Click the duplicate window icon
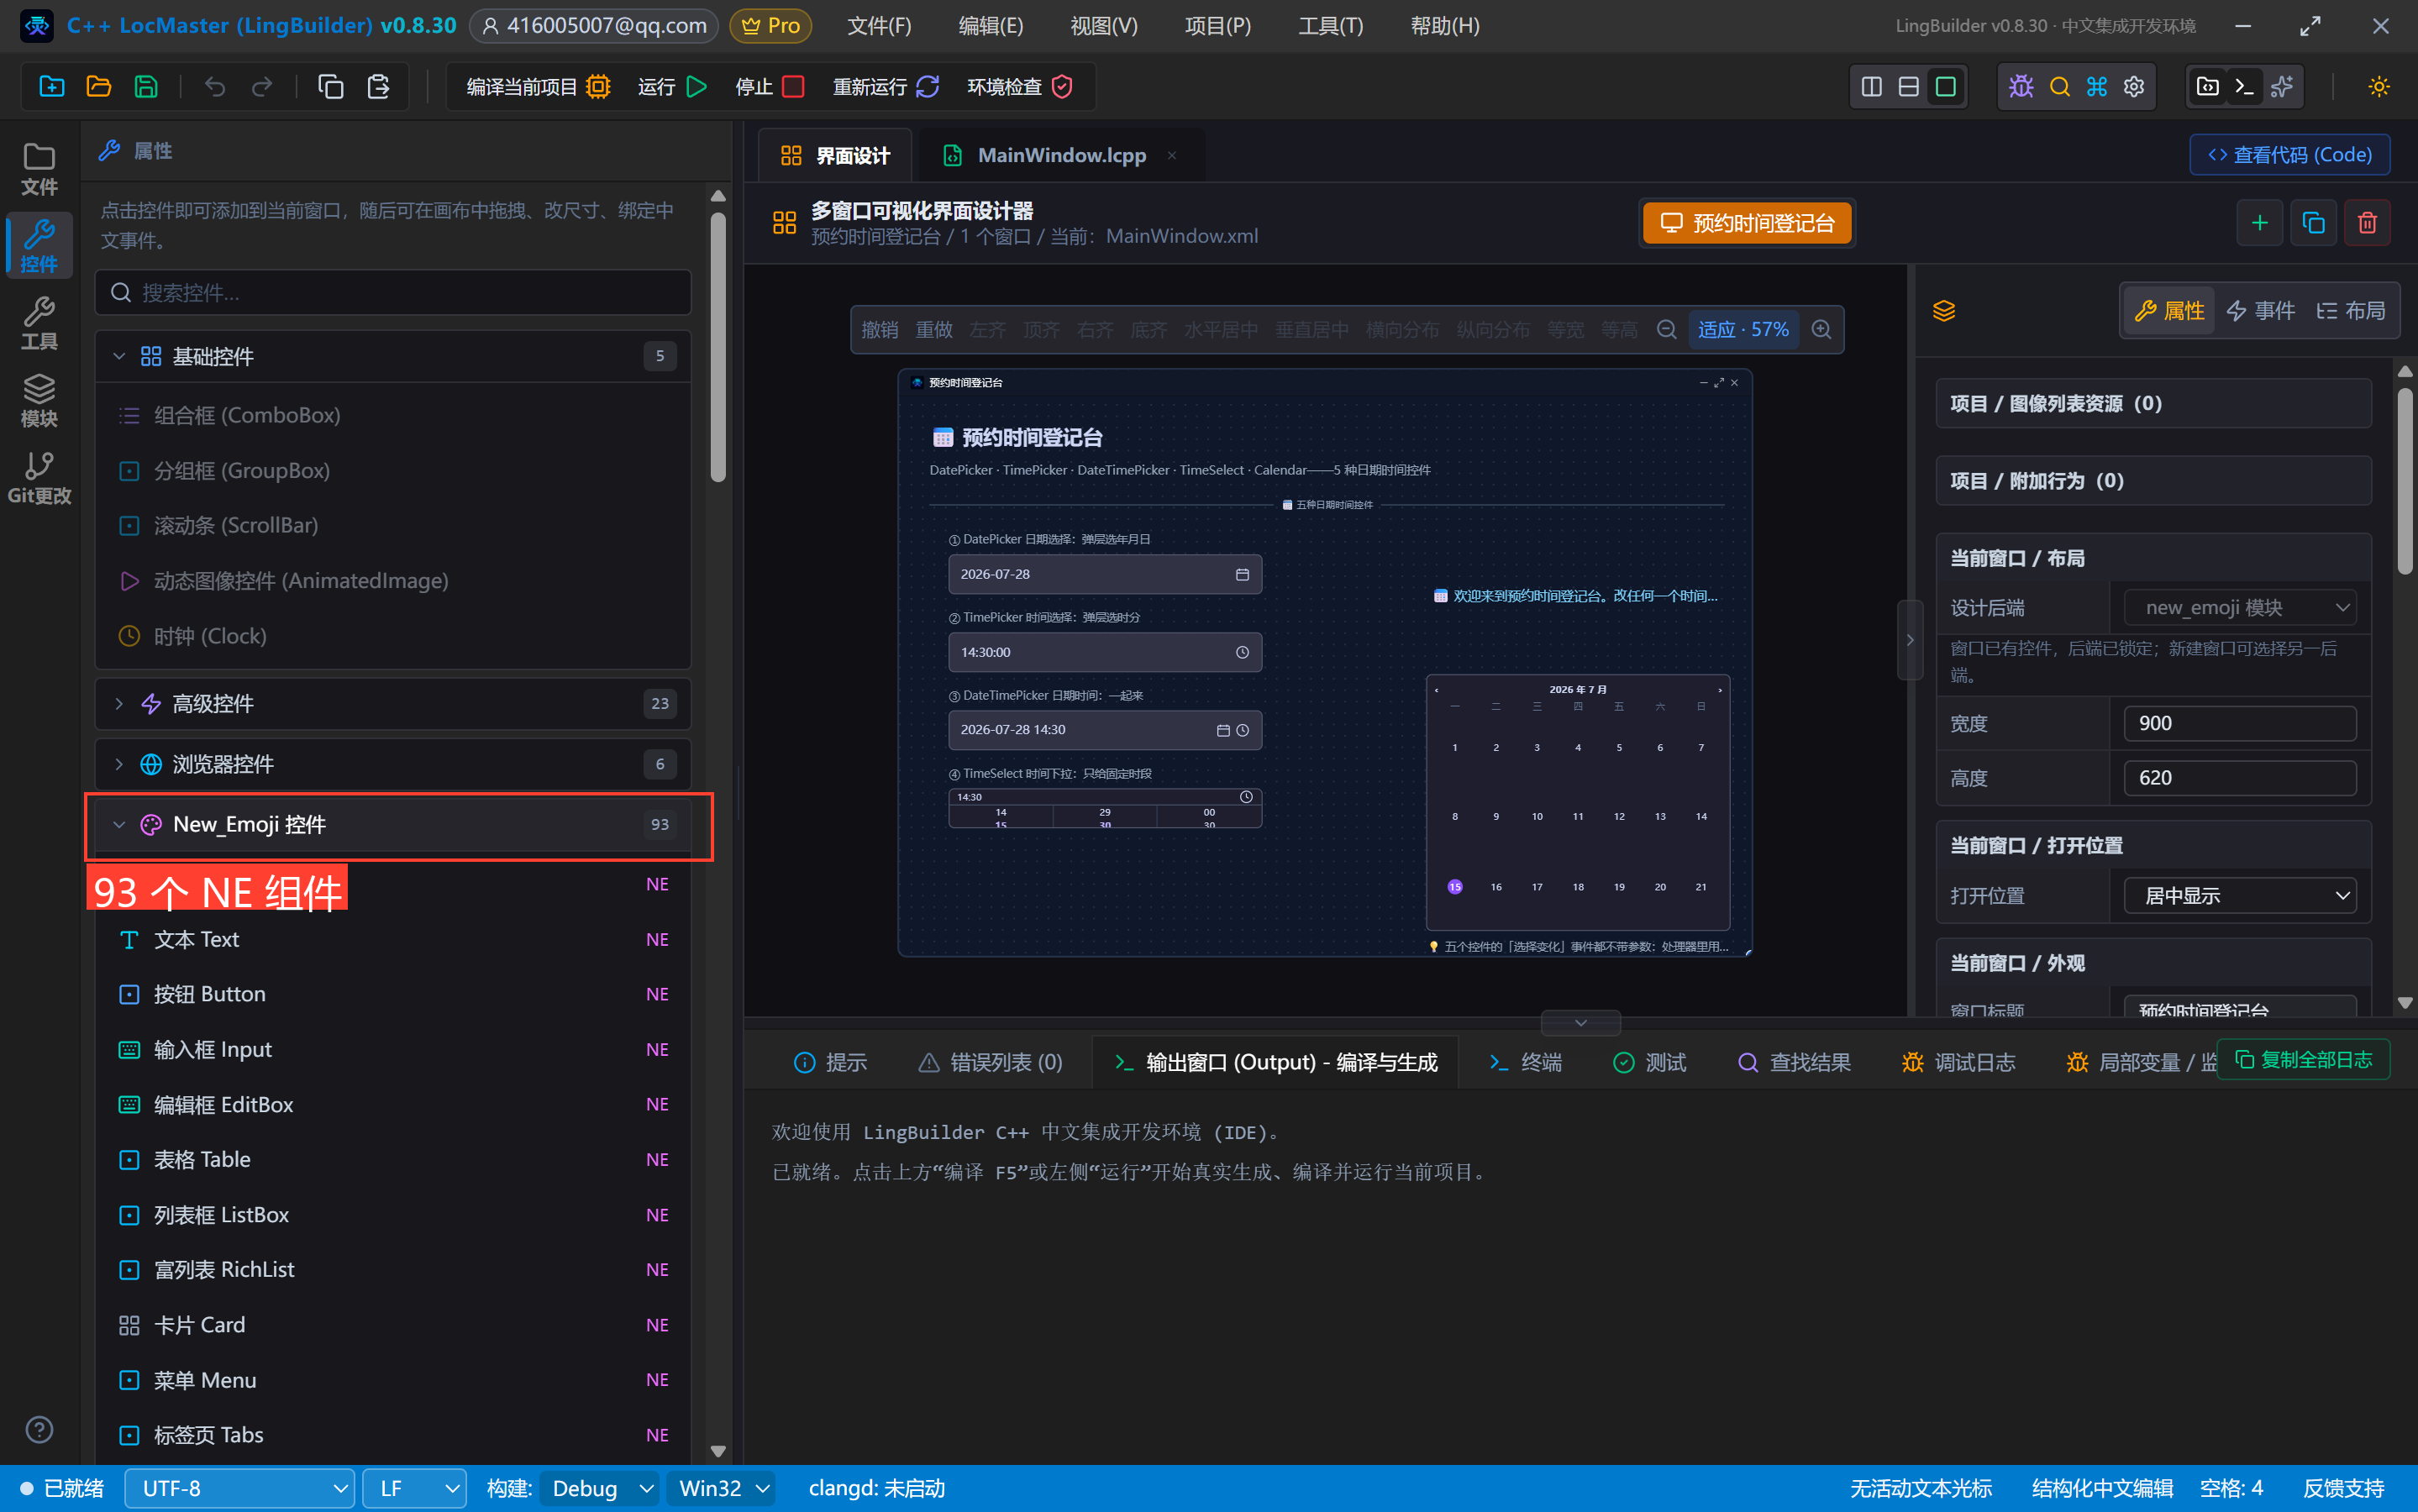The width and height of the screenshot is (2418, 1512). tap(2313, 222)
